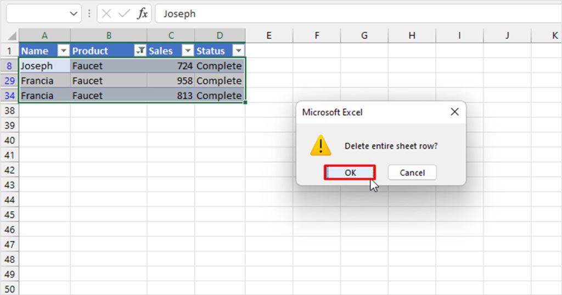The height and width of the screenshot is (295, 562).
Task: Click the formula bar cancel X icon
Action: (x=106, y=14)
